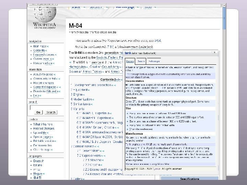Click the Go button
The height and width of the screenshot is (185, 247).
click(x=38, y=112)
